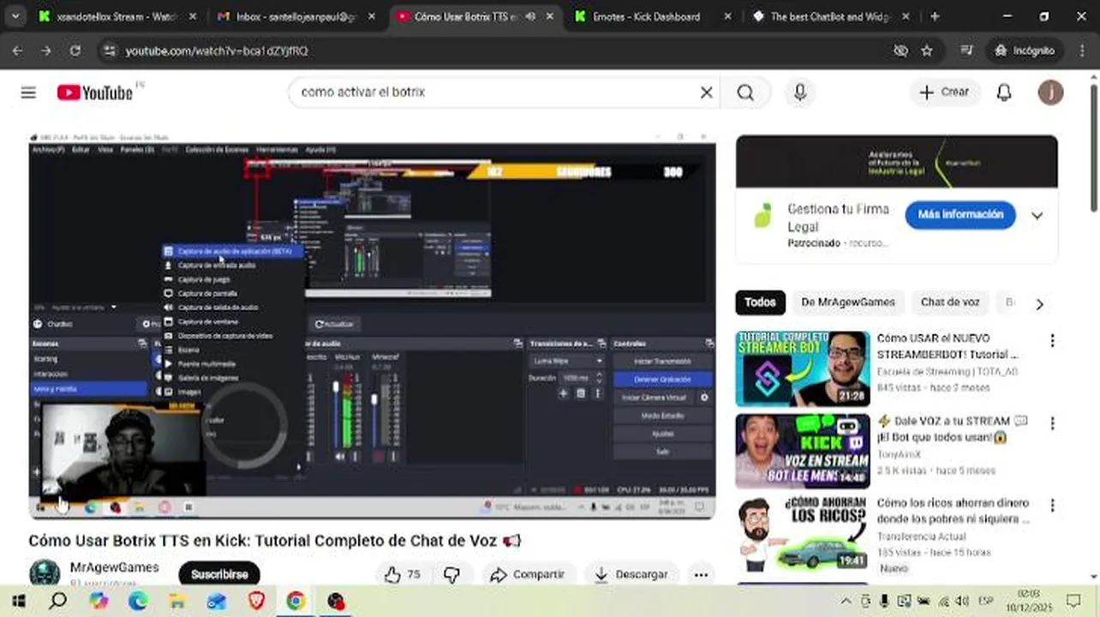The image size is (1100, 617).
Task: Clear the search box with the X
Action: tap(706, 93)
